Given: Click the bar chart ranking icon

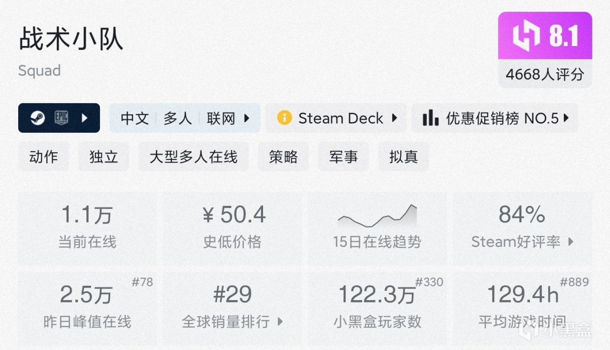Looking at the screenshot, I should [x=430, y=118].
